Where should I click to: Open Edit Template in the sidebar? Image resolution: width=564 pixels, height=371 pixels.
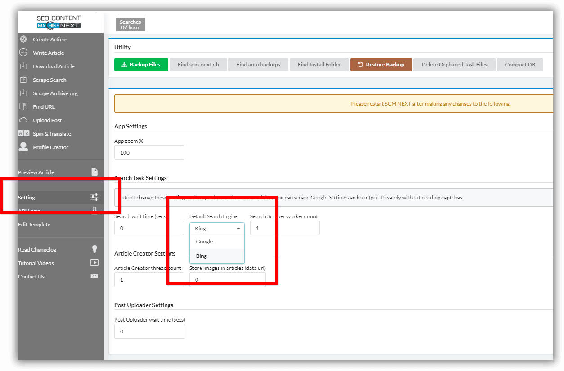click(x=34, y=225)
